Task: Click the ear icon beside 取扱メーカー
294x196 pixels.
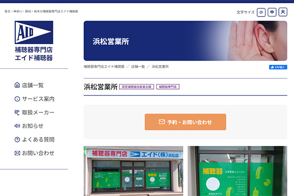Action: point(17,112)
